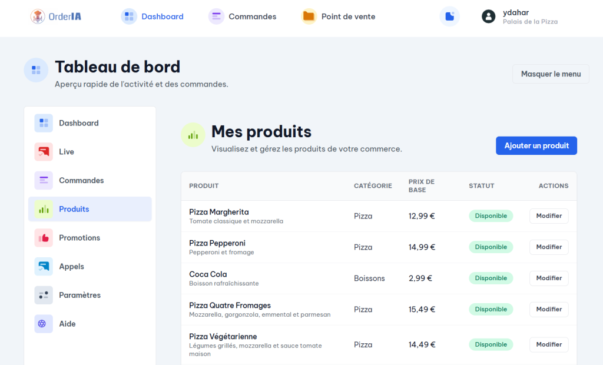Click the OrderIA logo icon
This screenshot has height=365, width=603.
coord(38,16)
